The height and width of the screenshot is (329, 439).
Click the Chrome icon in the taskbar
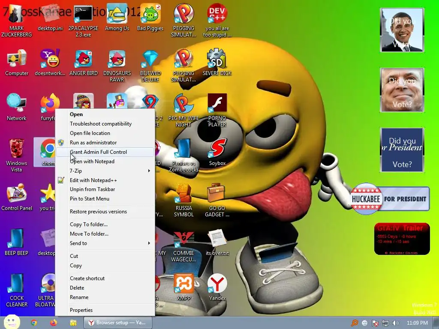coord(34,323)
